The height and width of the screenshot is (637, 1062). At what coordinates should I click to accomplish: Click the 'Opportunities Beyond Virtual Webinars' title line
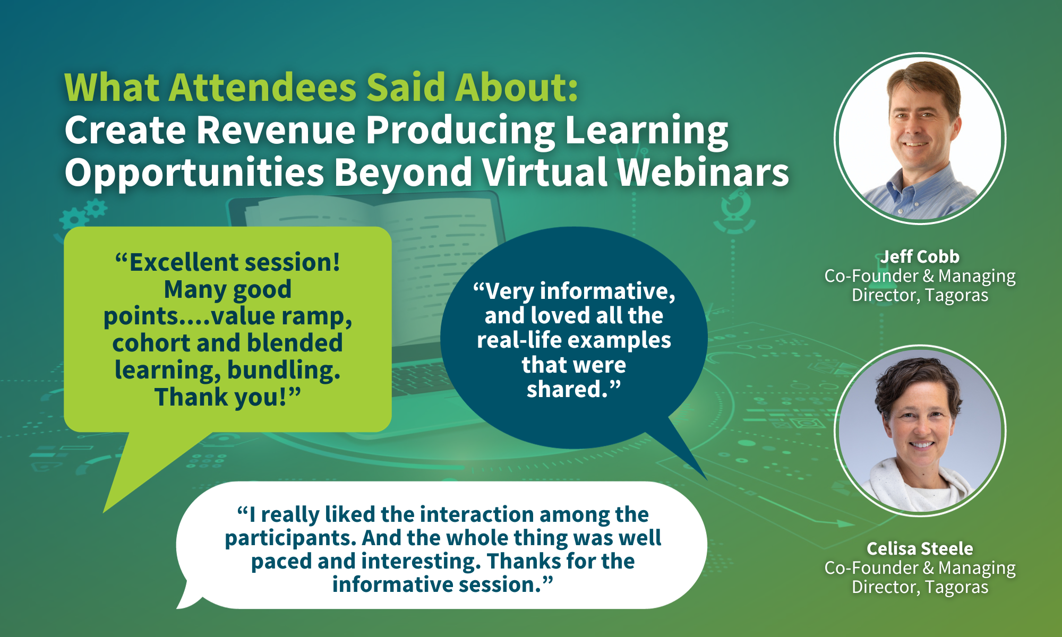pos(426,173)
